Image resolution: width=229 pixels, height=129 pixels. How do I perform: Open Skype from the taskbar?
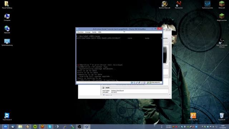click(50, 126)
